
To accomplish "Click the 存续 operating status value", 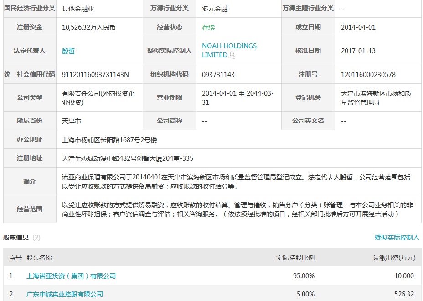I will pyautogui.click(x=208, y=27).
